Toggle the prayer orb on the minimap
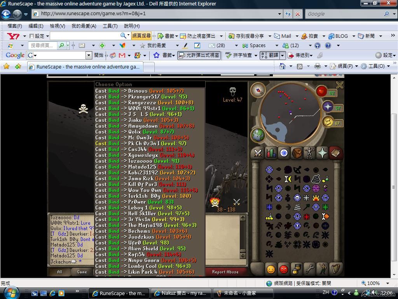The image size is (398, 299). 328,107
